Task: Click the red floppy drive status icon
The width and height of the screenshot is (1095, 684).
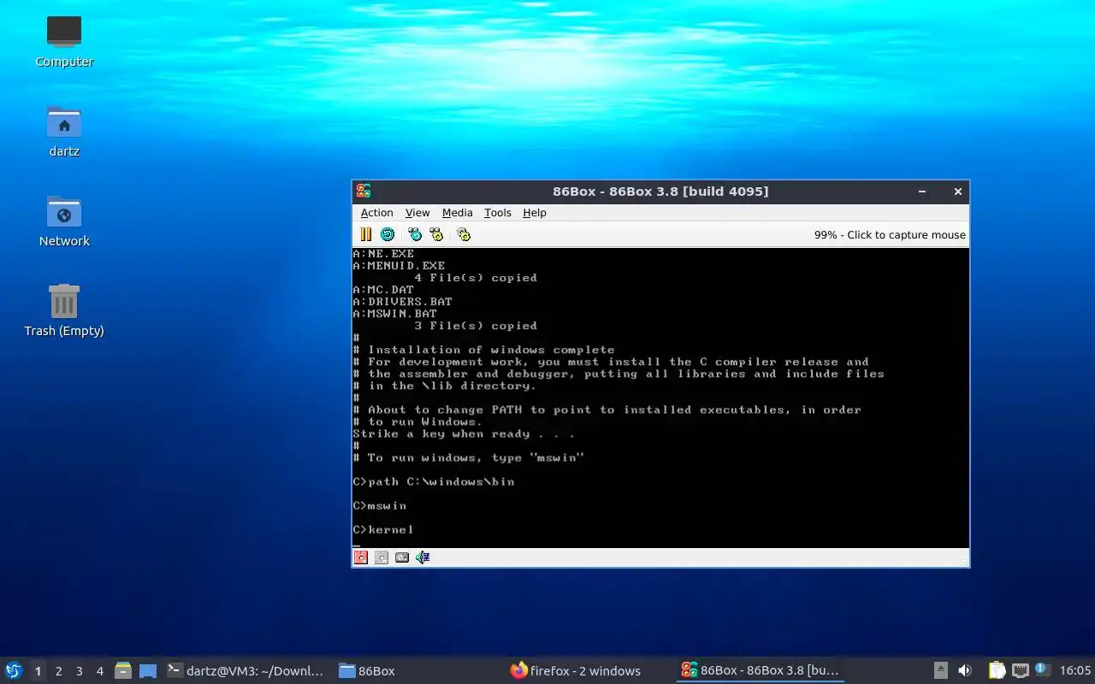Action: click(x=361, y=557)
